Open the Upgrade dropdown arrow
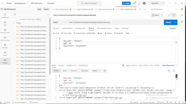Screen dimensions: 186x104 pos(163,3)
